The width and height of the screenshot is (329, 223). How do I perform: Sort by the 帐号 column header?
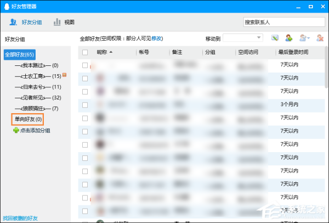pos(144,52)
